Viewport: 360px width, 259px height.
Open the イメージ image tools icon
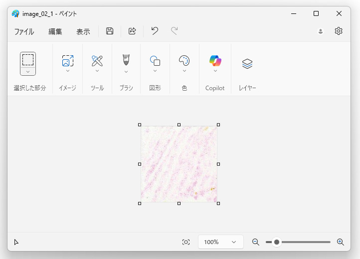(68, 61)
